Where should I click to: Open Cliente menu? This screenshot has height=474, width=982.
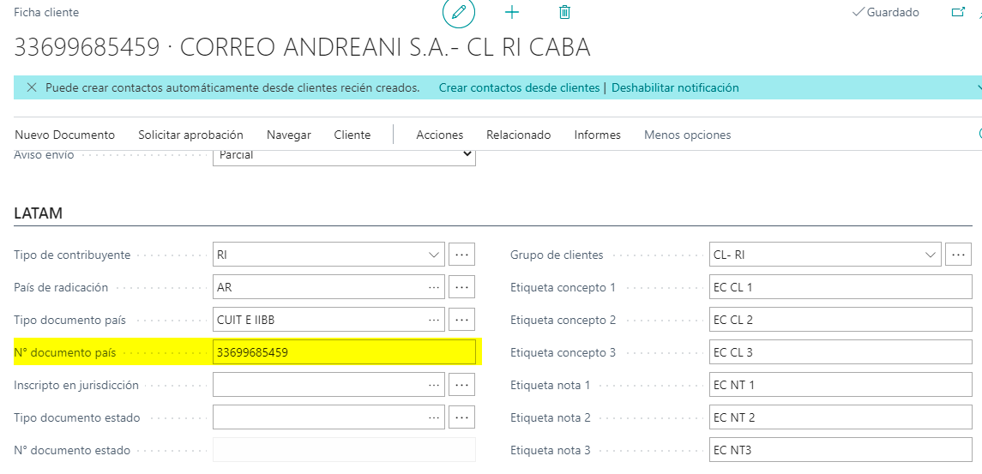pos(352,135)
